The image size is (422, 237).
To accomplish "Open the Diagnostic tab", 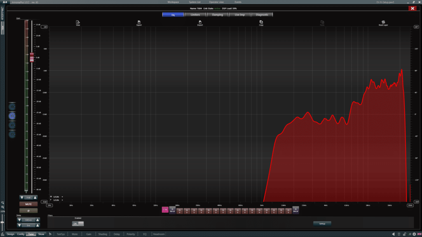I will tap(262, 15).
